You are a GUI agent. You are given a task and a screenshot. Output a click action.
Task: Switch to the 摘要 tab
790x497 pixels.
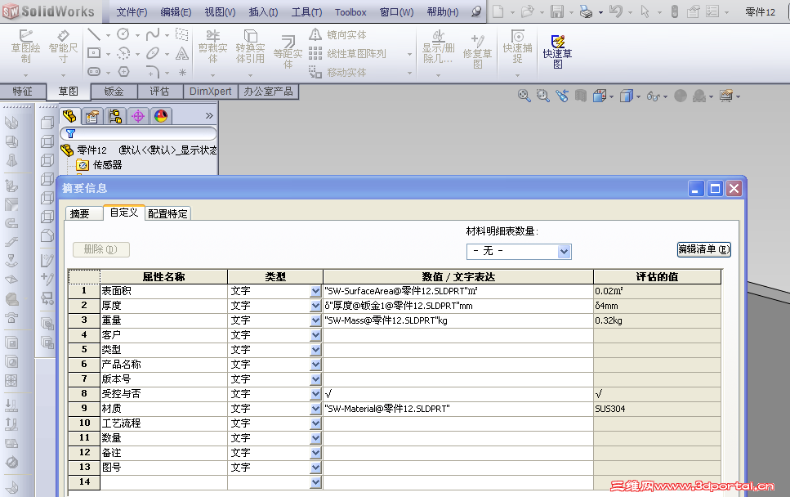[83, 213]
